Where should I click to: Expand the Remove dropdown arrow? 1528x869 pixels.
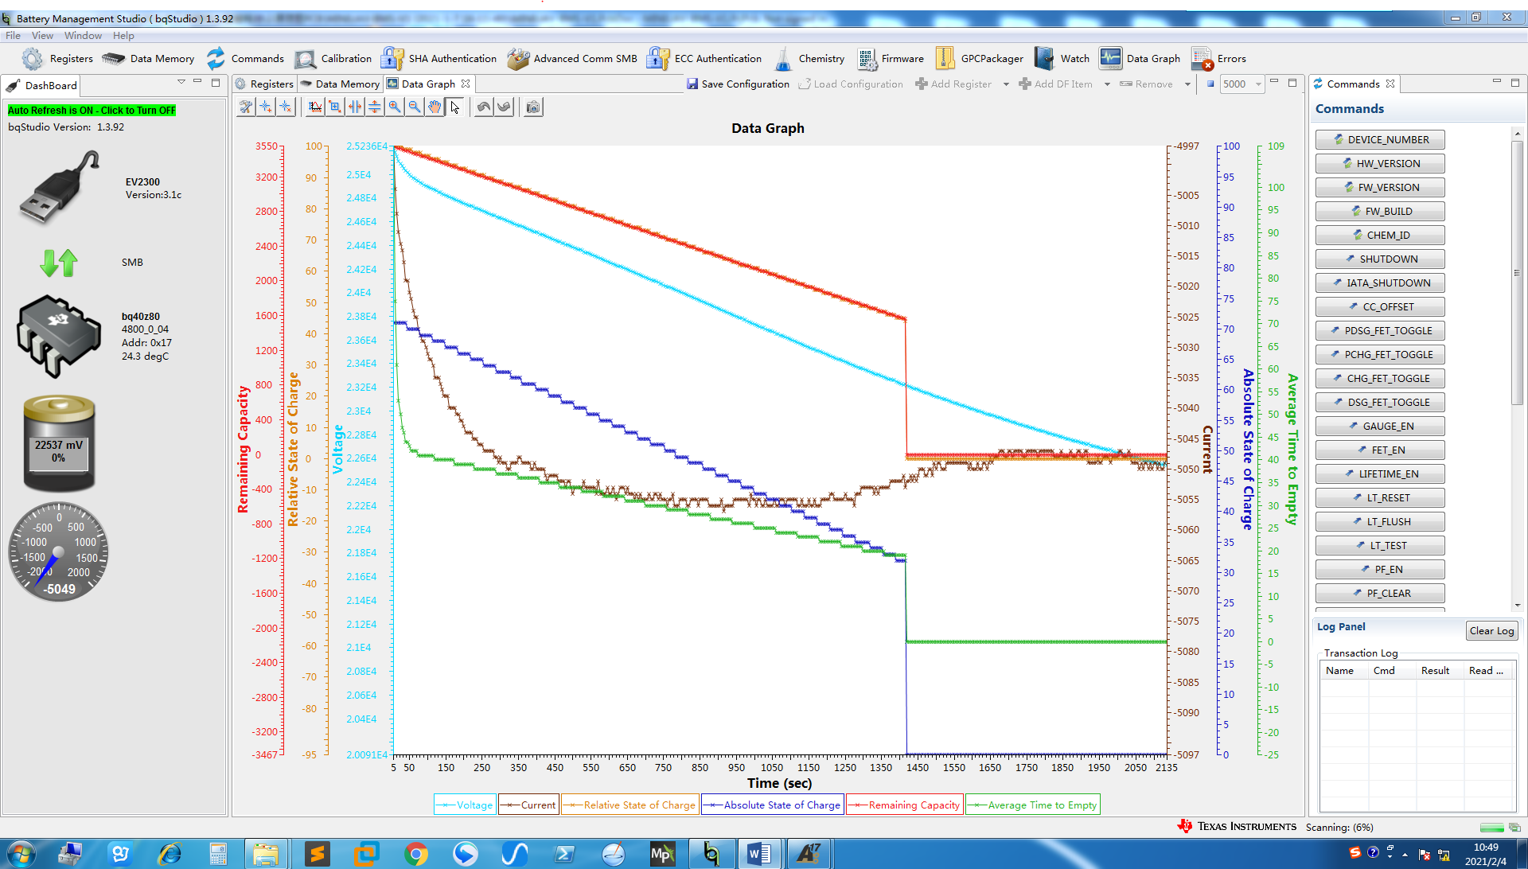[1187, 84]
